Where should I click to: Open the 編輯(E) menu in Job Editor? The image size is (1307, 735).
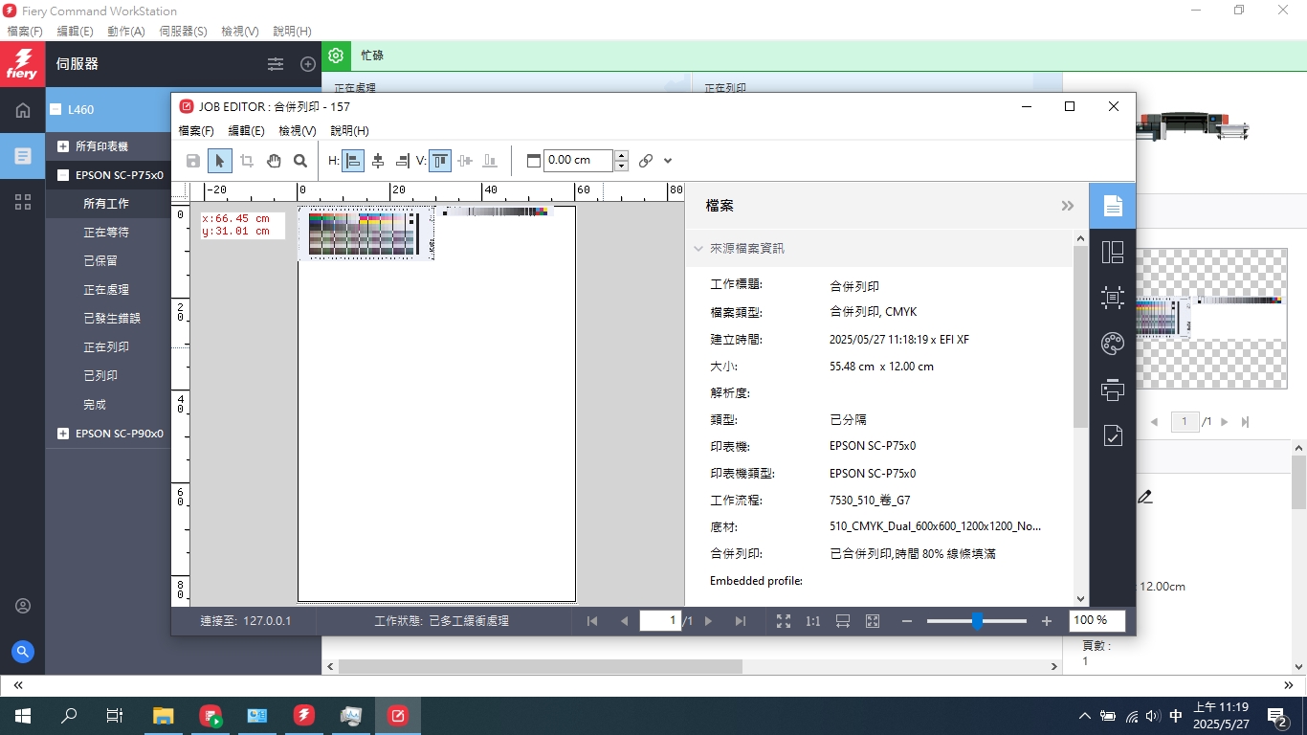(246, 130)
